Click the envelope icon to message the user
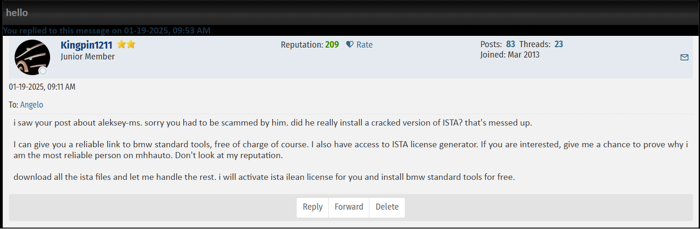The height and width of the screenshot is (229, 700). coord(684,57)
